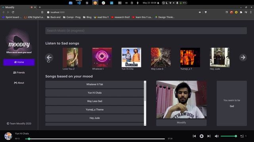Screen dimensions: 254x142
Task: Open a new browser tab
Action: tap(40, 7)
